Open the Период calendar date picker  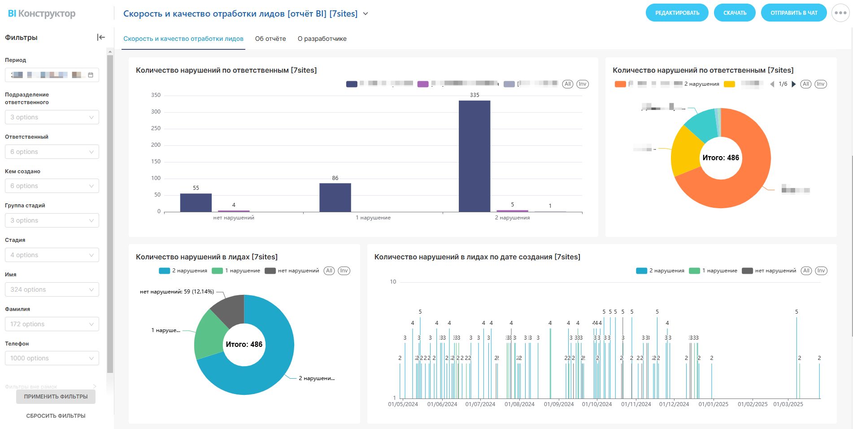click(x=91, y=75)
